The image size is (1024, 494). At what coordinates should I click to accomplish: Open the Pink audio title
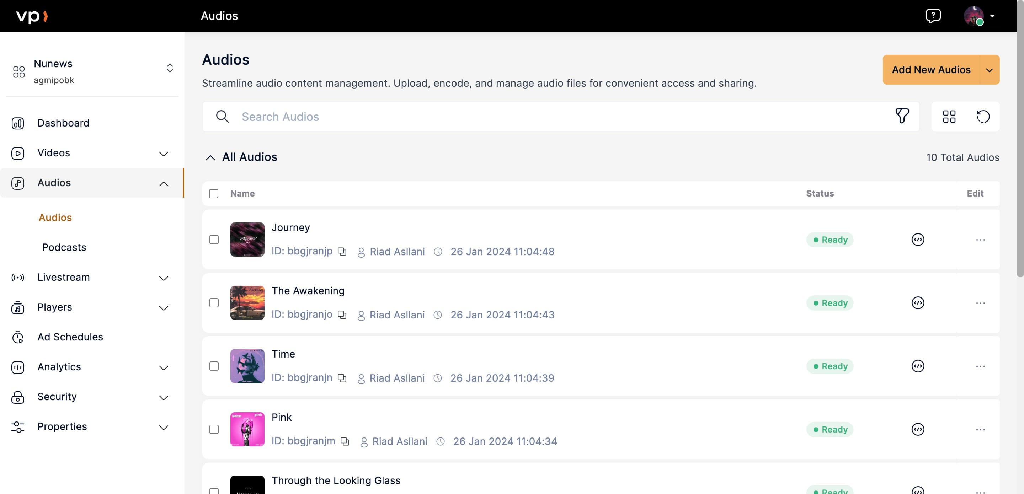(x=282, y=417)
